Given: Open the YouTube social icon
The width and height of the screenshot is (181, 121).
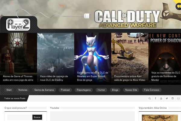Looking at the screenshot, I should pos(161,98).
